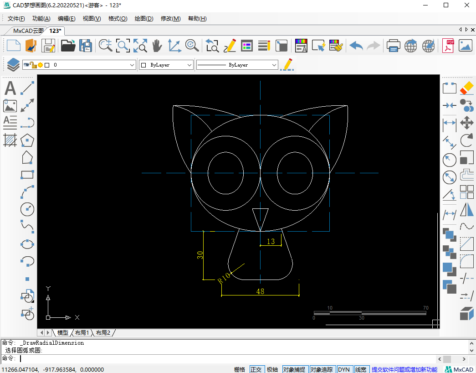Switch to the 布局2 layout tab
Screen dimensions: 476x373
(x=103, y=332)
